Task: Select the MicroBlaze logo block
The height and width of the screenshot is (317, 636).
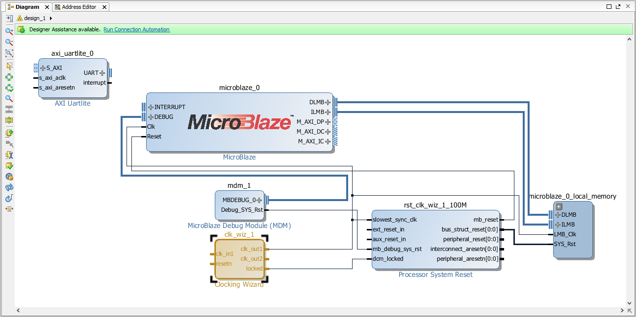Action: tap(240, 122)
